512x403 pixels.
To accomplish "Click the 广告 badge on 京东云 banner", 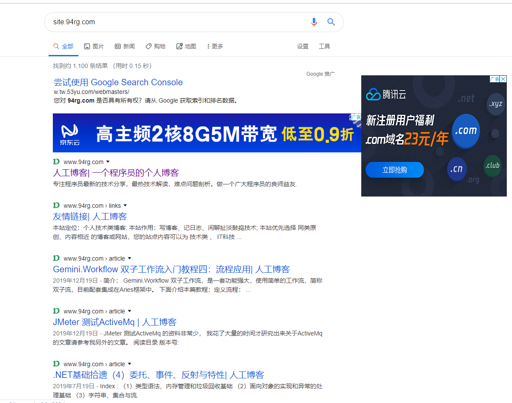I will pyautogui.click(x=356, y=117).
